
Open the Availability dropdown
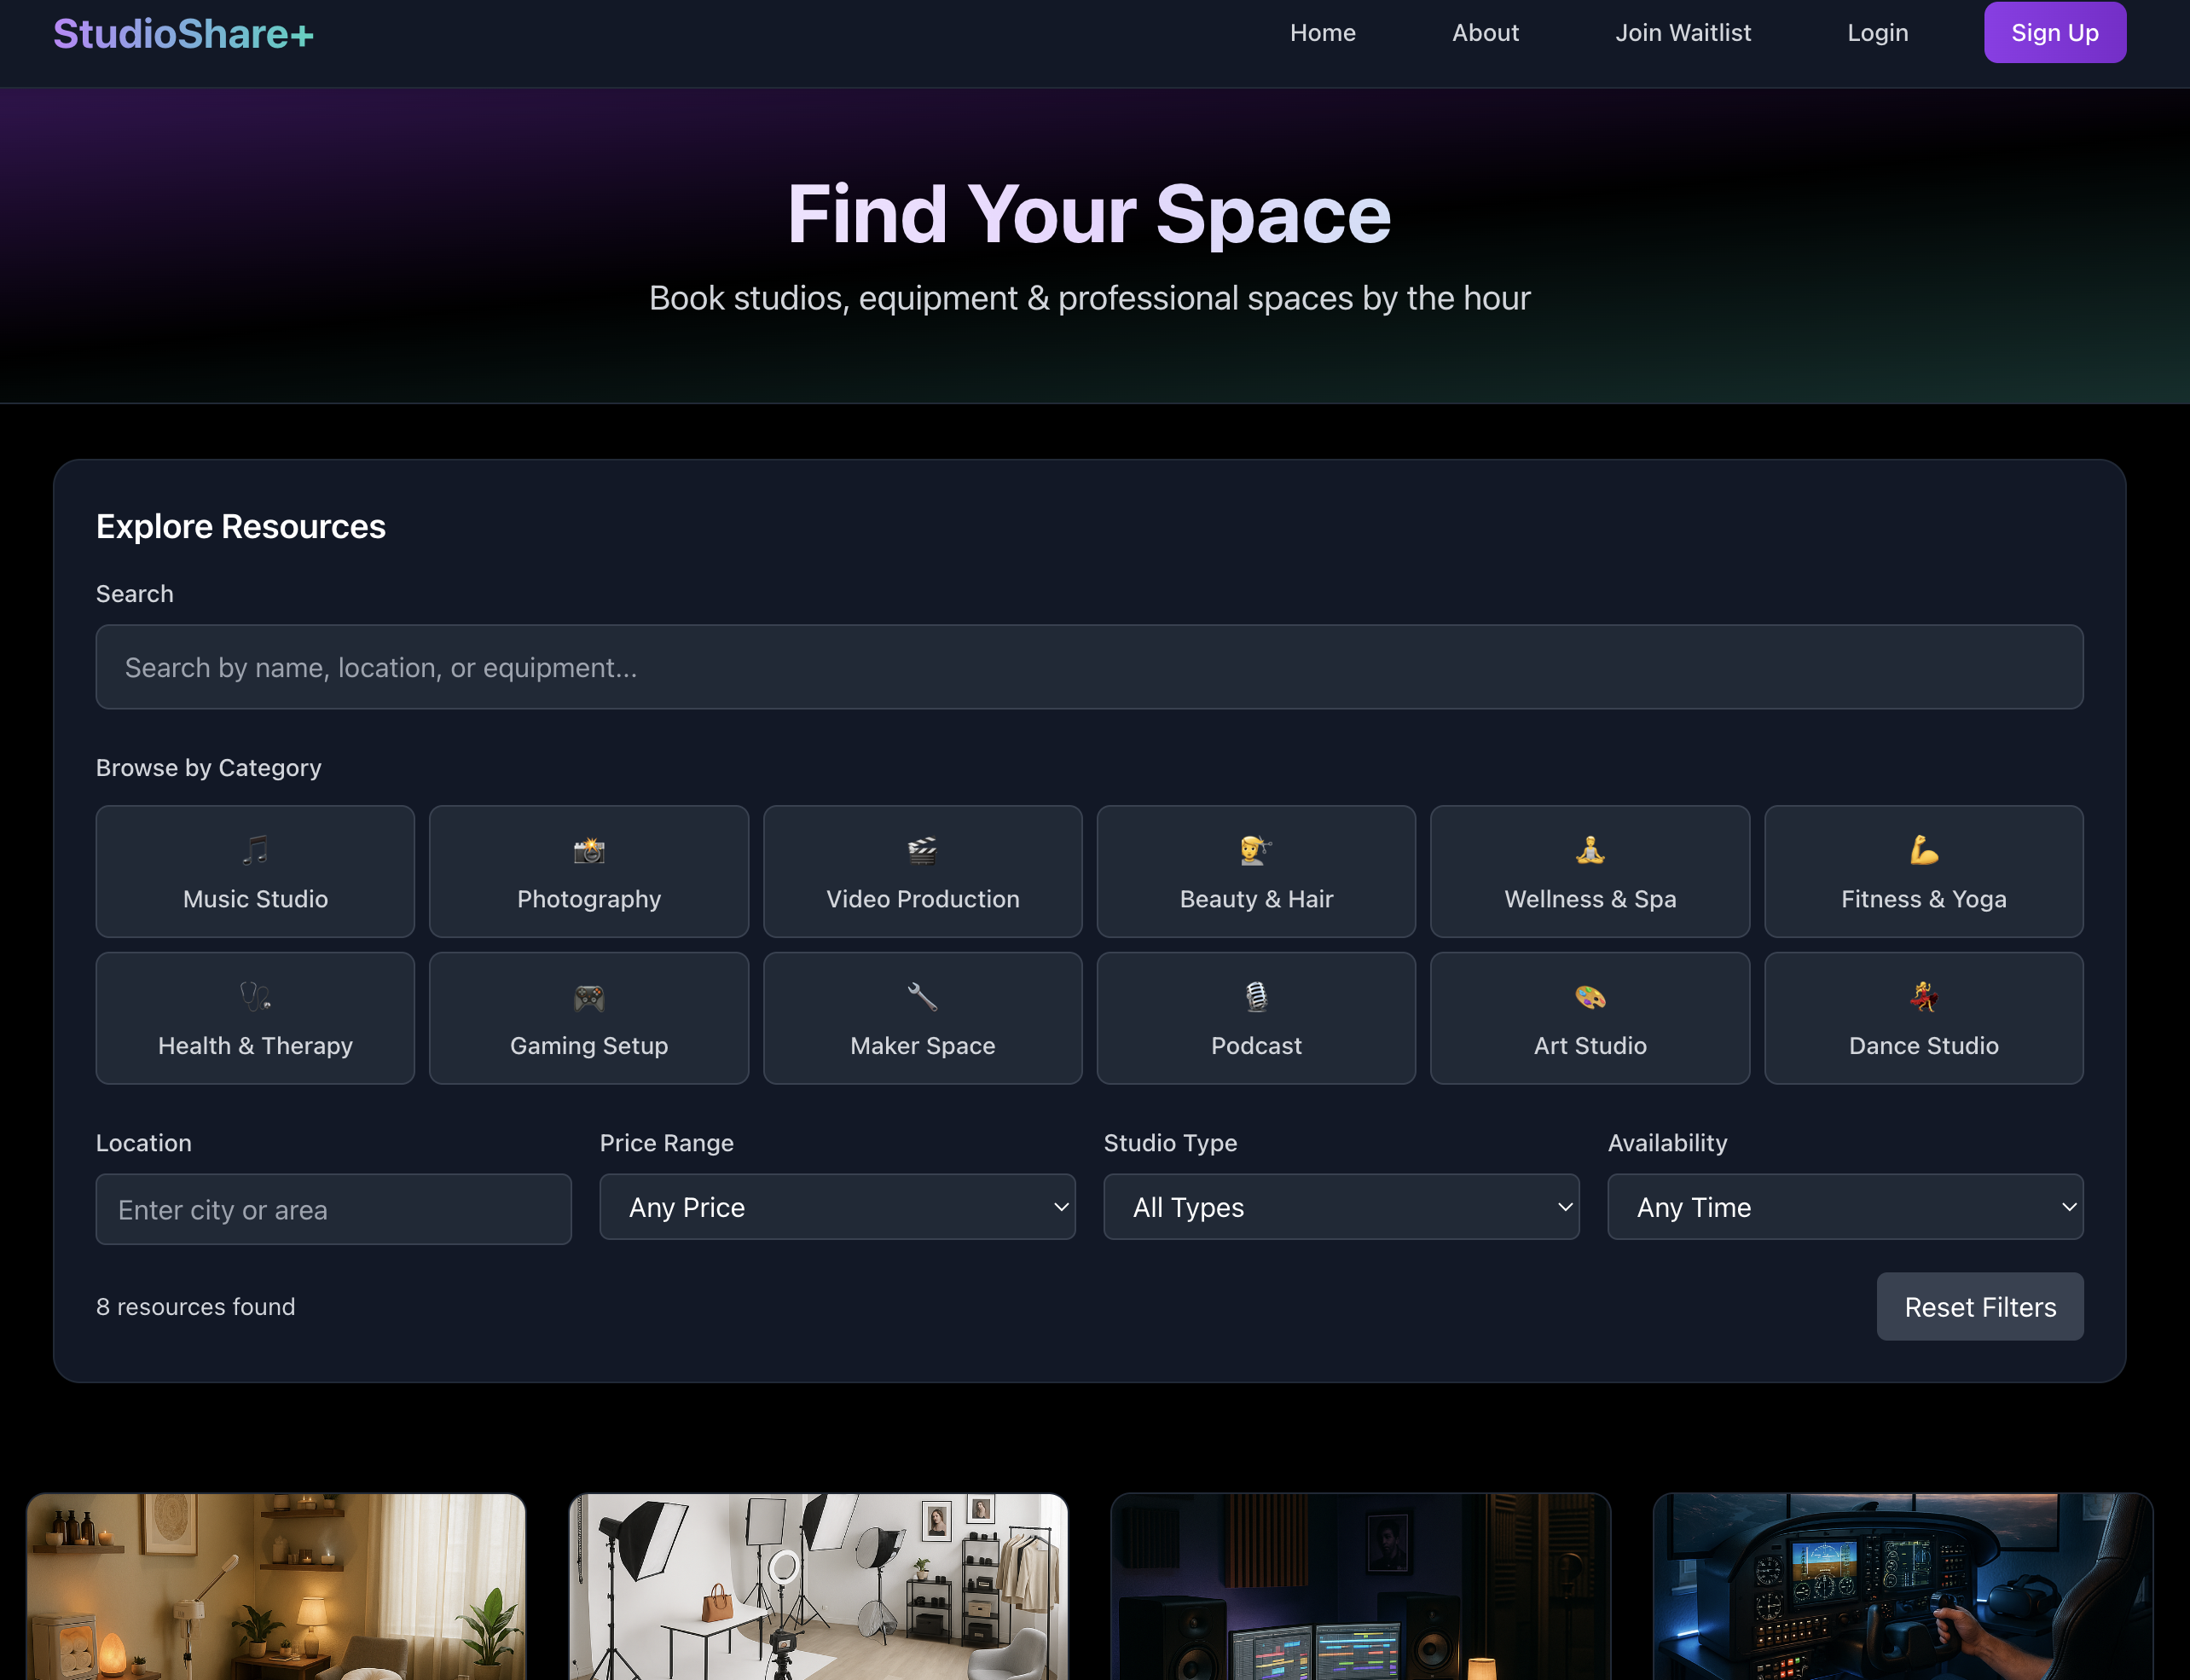coord(1845,1207)
